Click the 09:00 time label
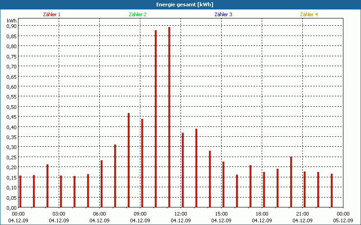 (x=140, y=214)
